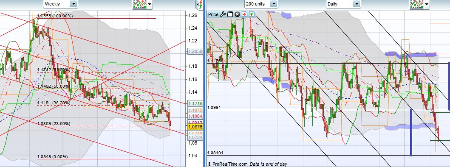This screenshot has height=167, width=450.
Task: Open the 200 units dropdown
Action: [x=261, y=4]
